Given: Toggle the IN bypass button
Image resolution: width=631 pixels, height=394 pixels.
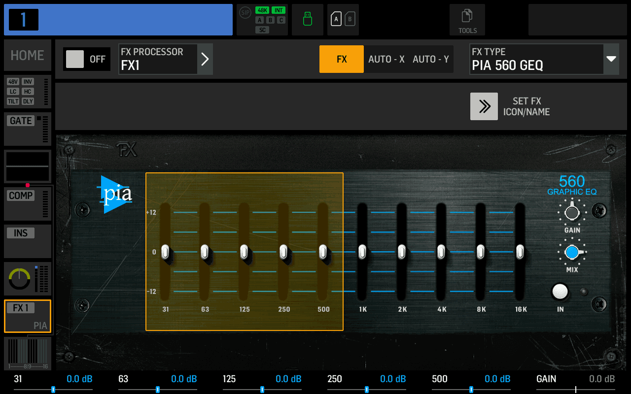Looking at the screenshot, I should tap(560, 292).
